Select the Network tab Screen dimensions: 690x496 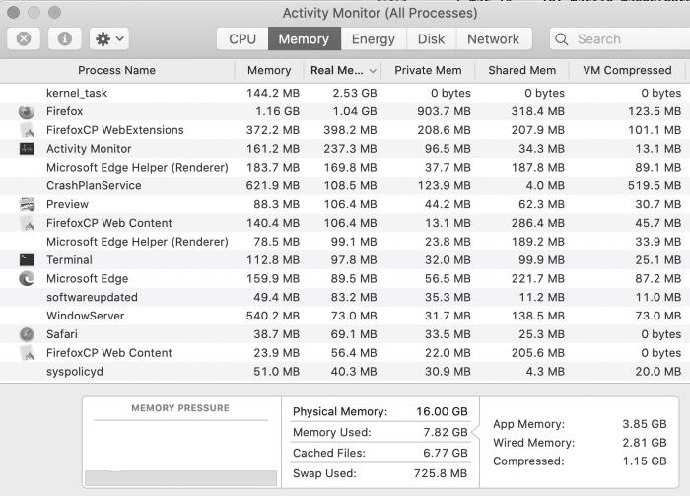[x=493, y=39]
